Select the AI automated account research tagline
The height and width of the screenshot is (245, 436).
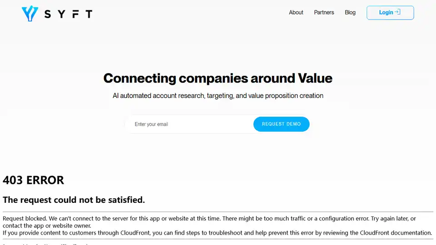pos(218,96)
